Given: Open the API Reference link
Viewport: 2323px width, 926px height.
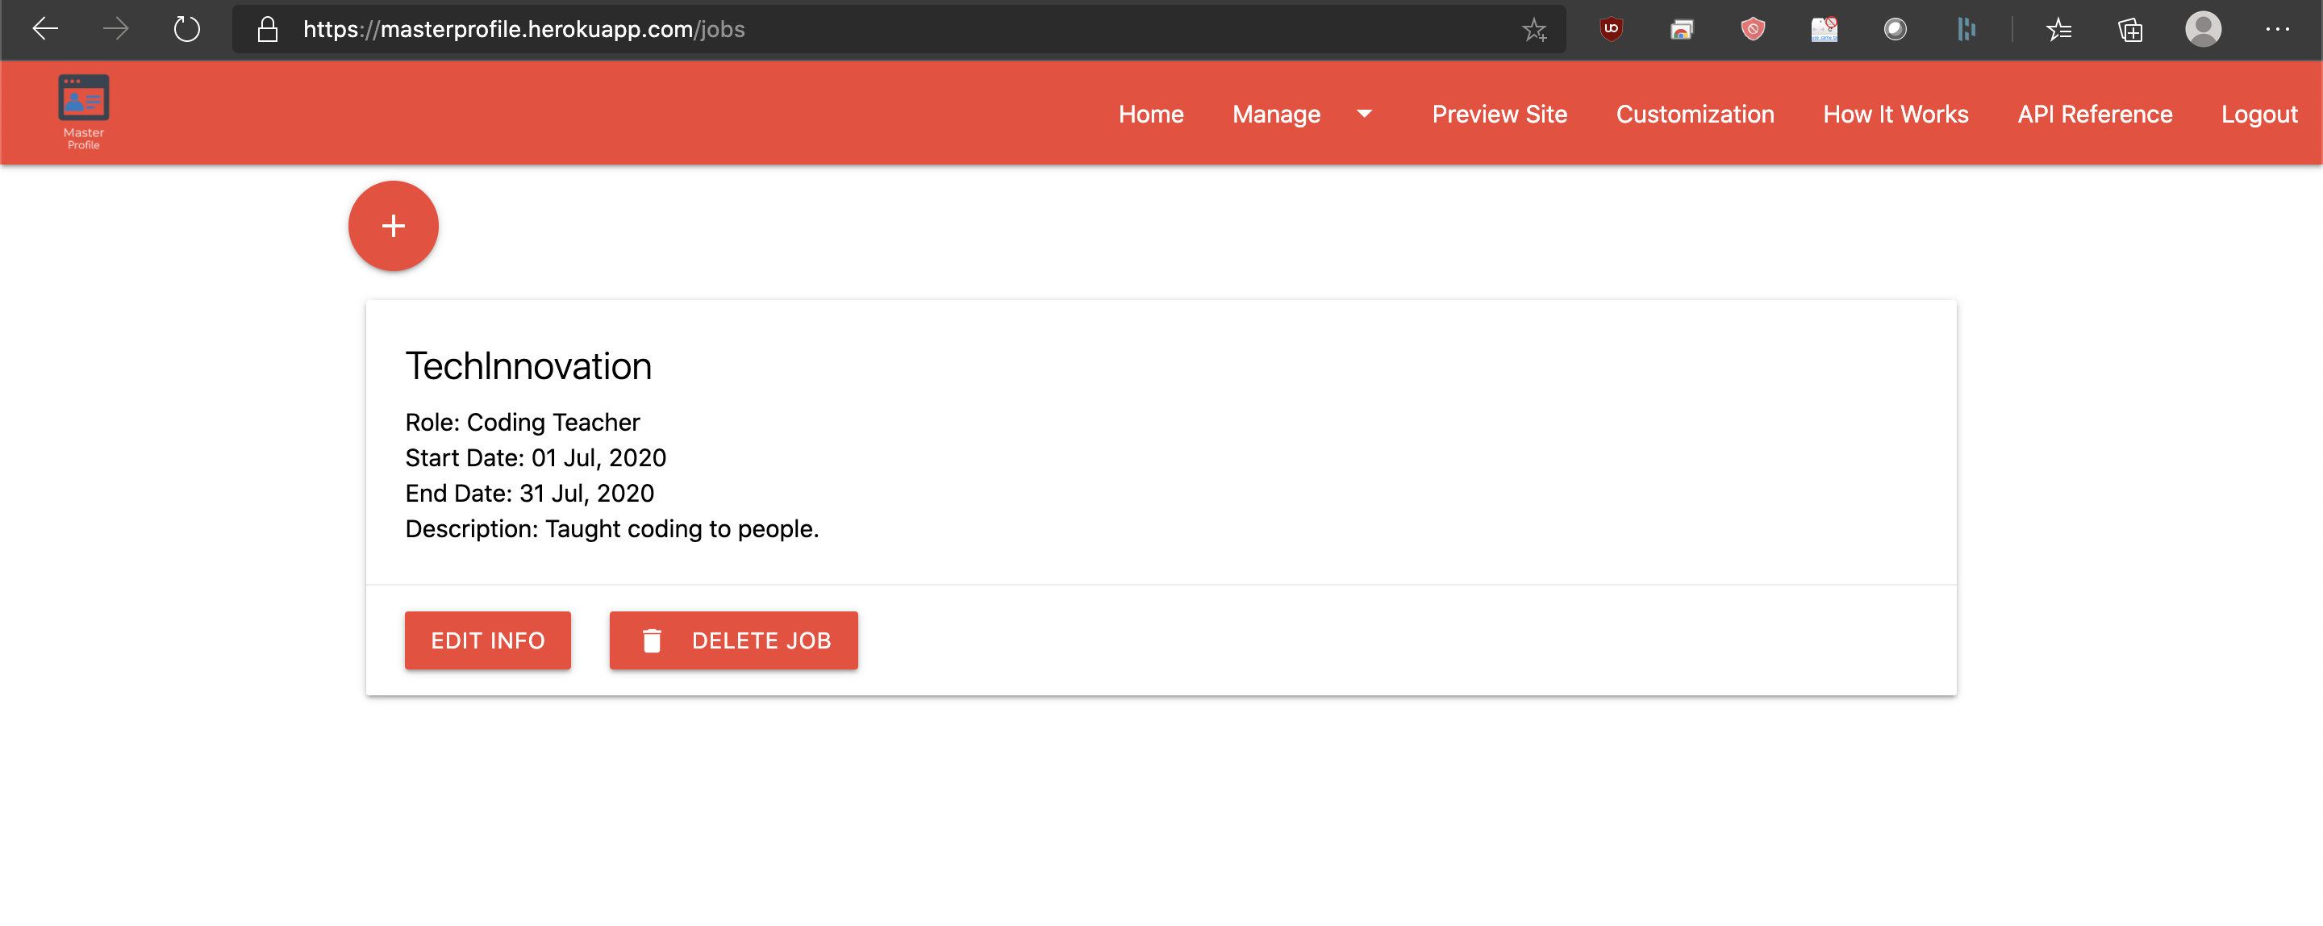Looking at the screenshot, I should 2094,115.
